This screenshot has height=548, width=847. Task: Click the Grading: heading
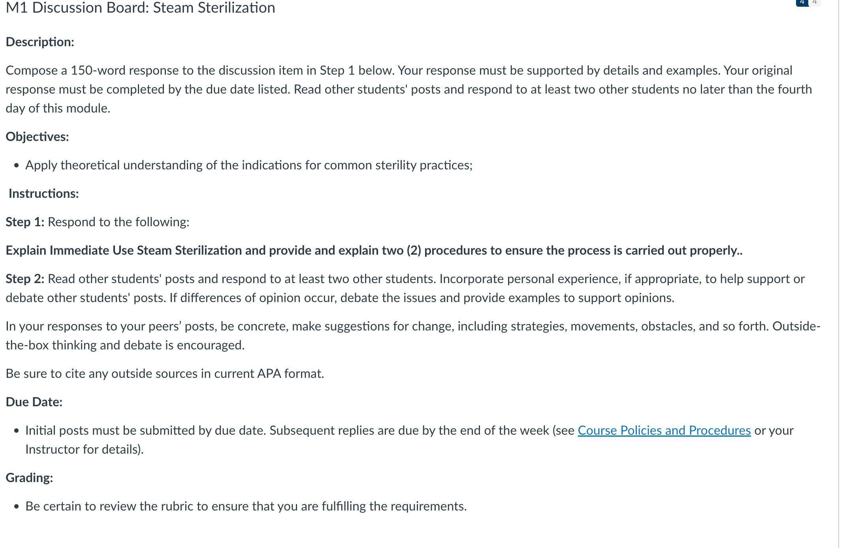[29, 478]
